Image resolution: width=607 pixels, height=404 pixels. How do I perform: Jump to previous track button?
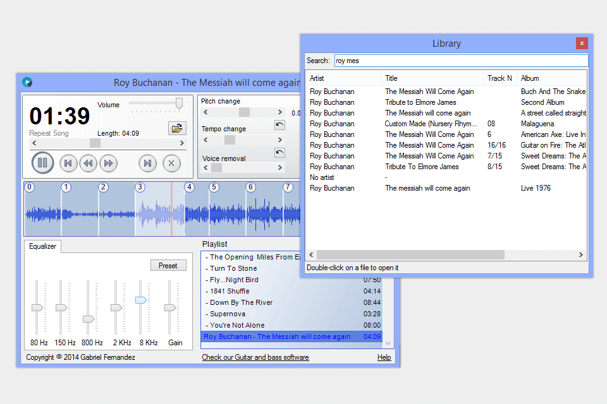pyautogui.click(x=69, y=163)
